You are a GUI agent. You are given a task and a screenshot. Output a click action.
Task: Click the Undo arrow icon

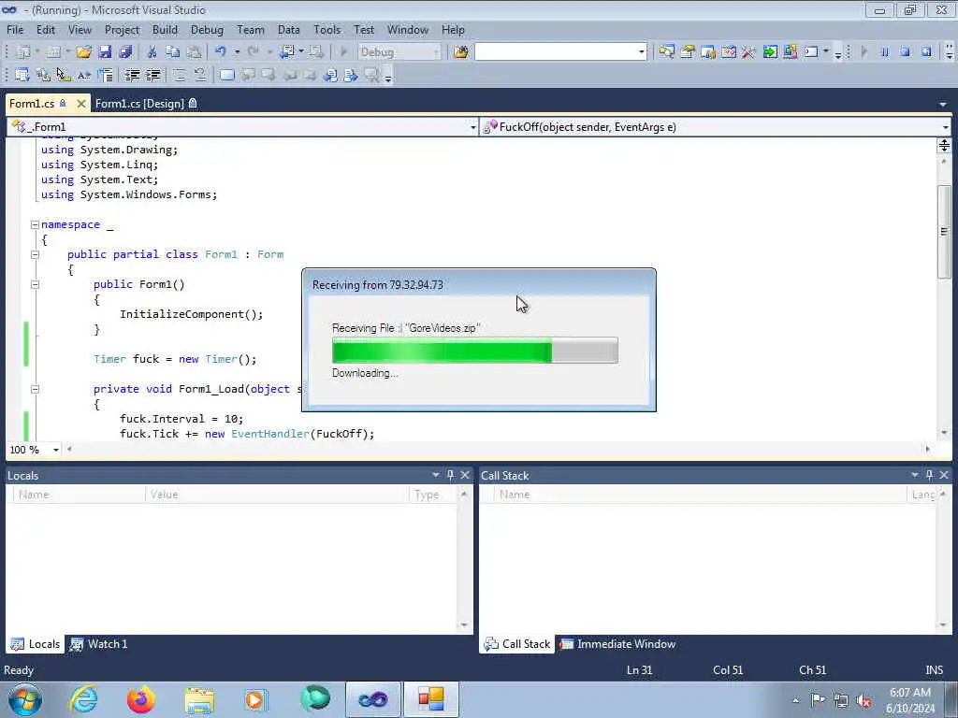220,52
